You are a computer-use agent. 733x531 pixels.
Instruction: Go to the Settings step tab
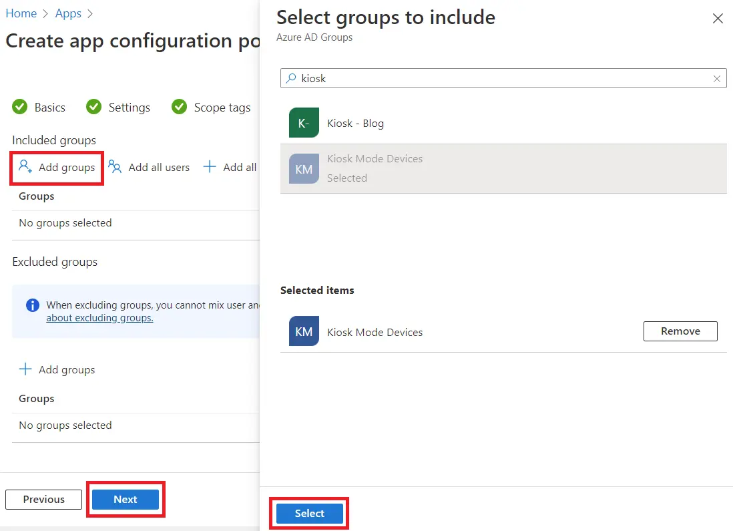[120, 108]
